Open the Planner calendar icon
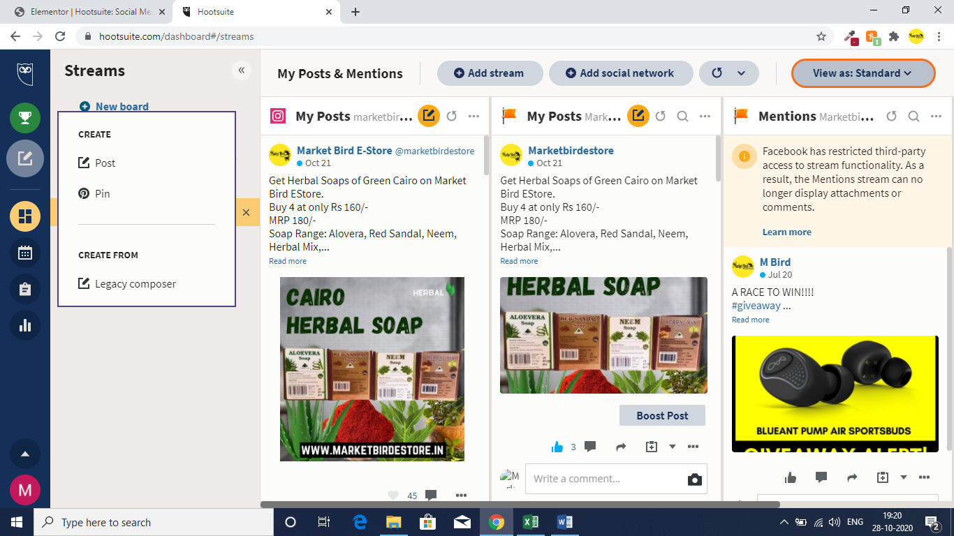 tap(25, 252)
